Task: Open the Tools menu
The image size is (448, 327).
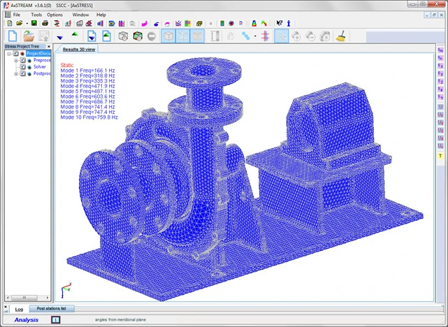Action: pyautogui.click(x=36, y=15)
